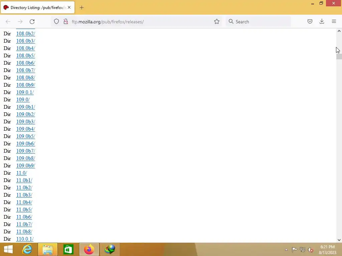Open the 109.0b1/ directory
The height and width of the screenshot is (256, 342).
(x=25, y=107)
